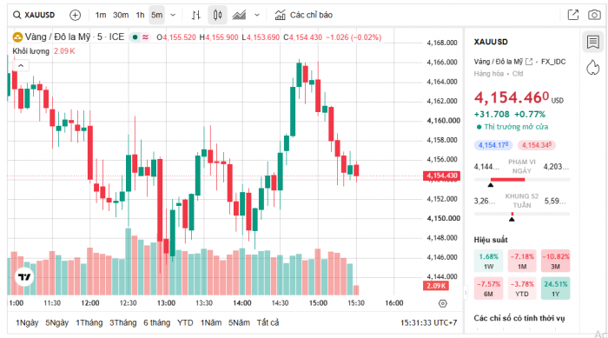
Task: Select the YTD date range
Action: (x=185, y=323)
